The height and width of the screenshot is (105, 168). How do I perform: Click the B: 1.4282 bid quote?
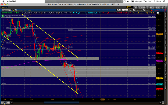(156, 10)
